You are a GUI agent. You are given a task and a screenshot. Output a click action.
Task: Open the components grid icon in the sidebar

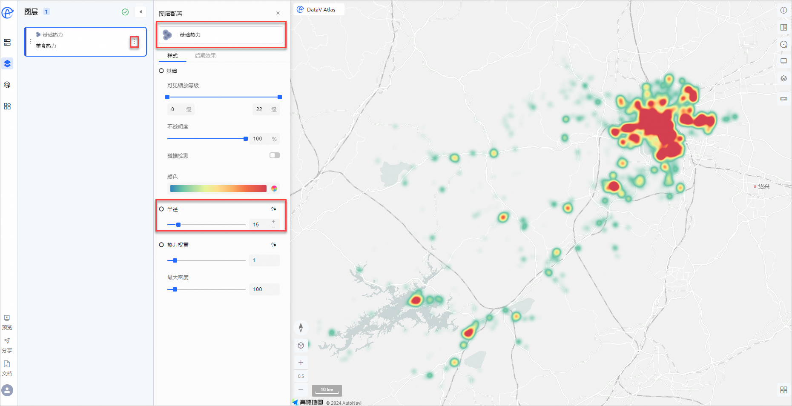(x=7, y=106)
